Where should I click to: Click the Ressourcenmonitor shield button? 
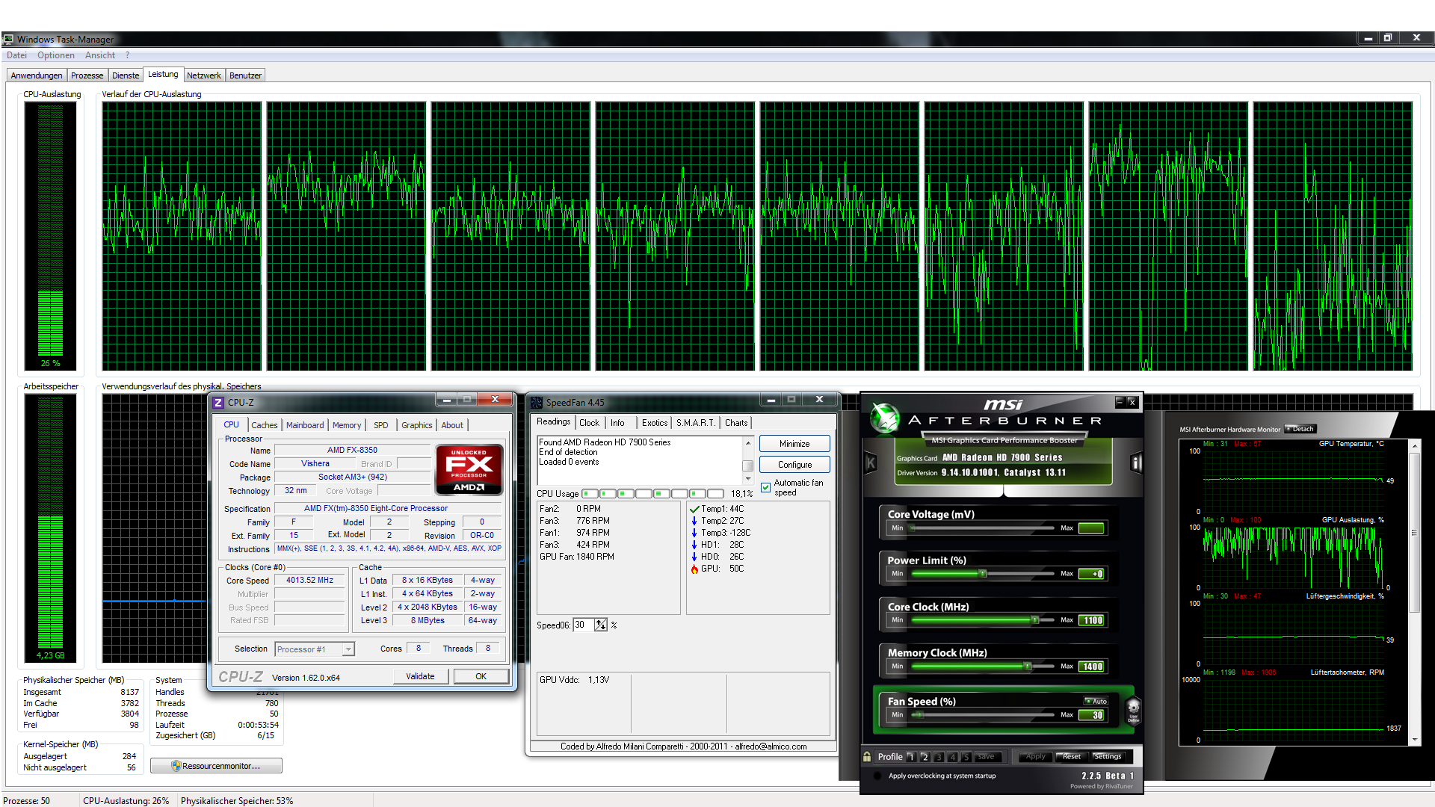click(x=216, y=766)
